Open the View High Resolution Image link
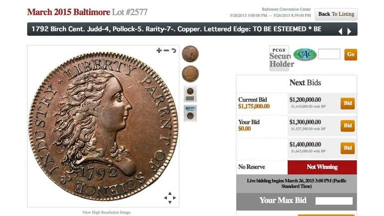The image size is (384, 216). click(106, 213)
